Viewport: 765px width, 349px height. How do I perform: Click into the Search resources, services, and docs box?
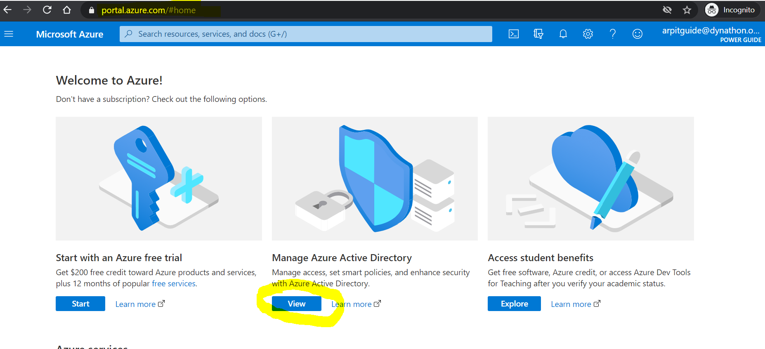(x=306, y=34)
